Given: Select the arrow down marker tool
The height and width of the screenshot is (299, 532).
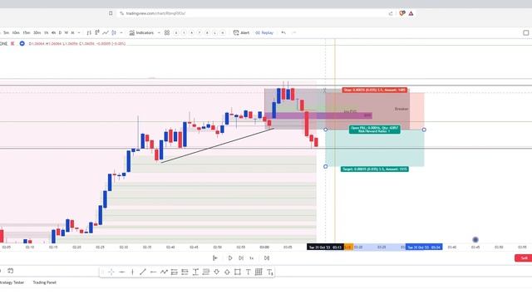Looking at the screenshot, I should tap(216, 272).
